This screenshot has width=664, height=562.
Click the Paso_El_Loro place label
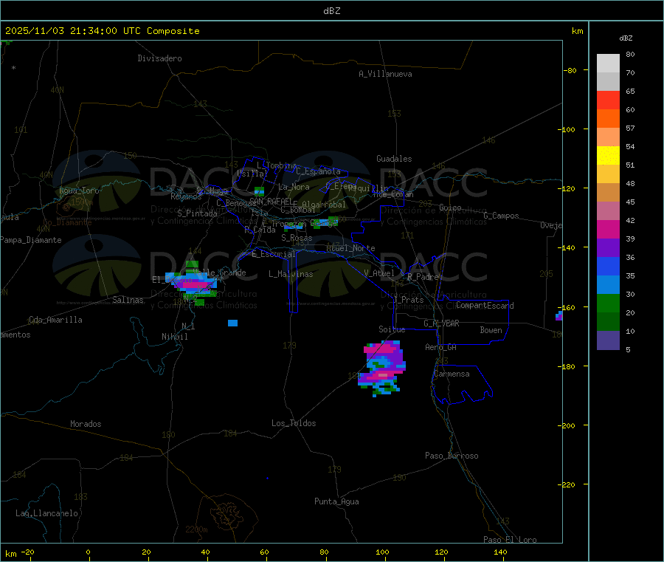click(511, 540)
